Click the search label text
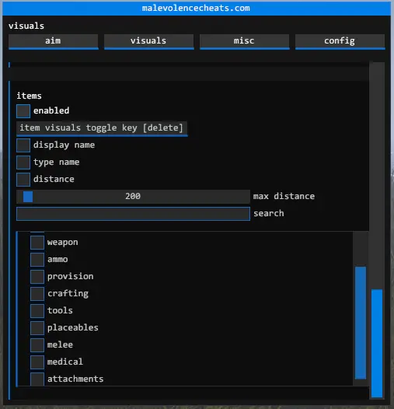 (x=269, y=213)
